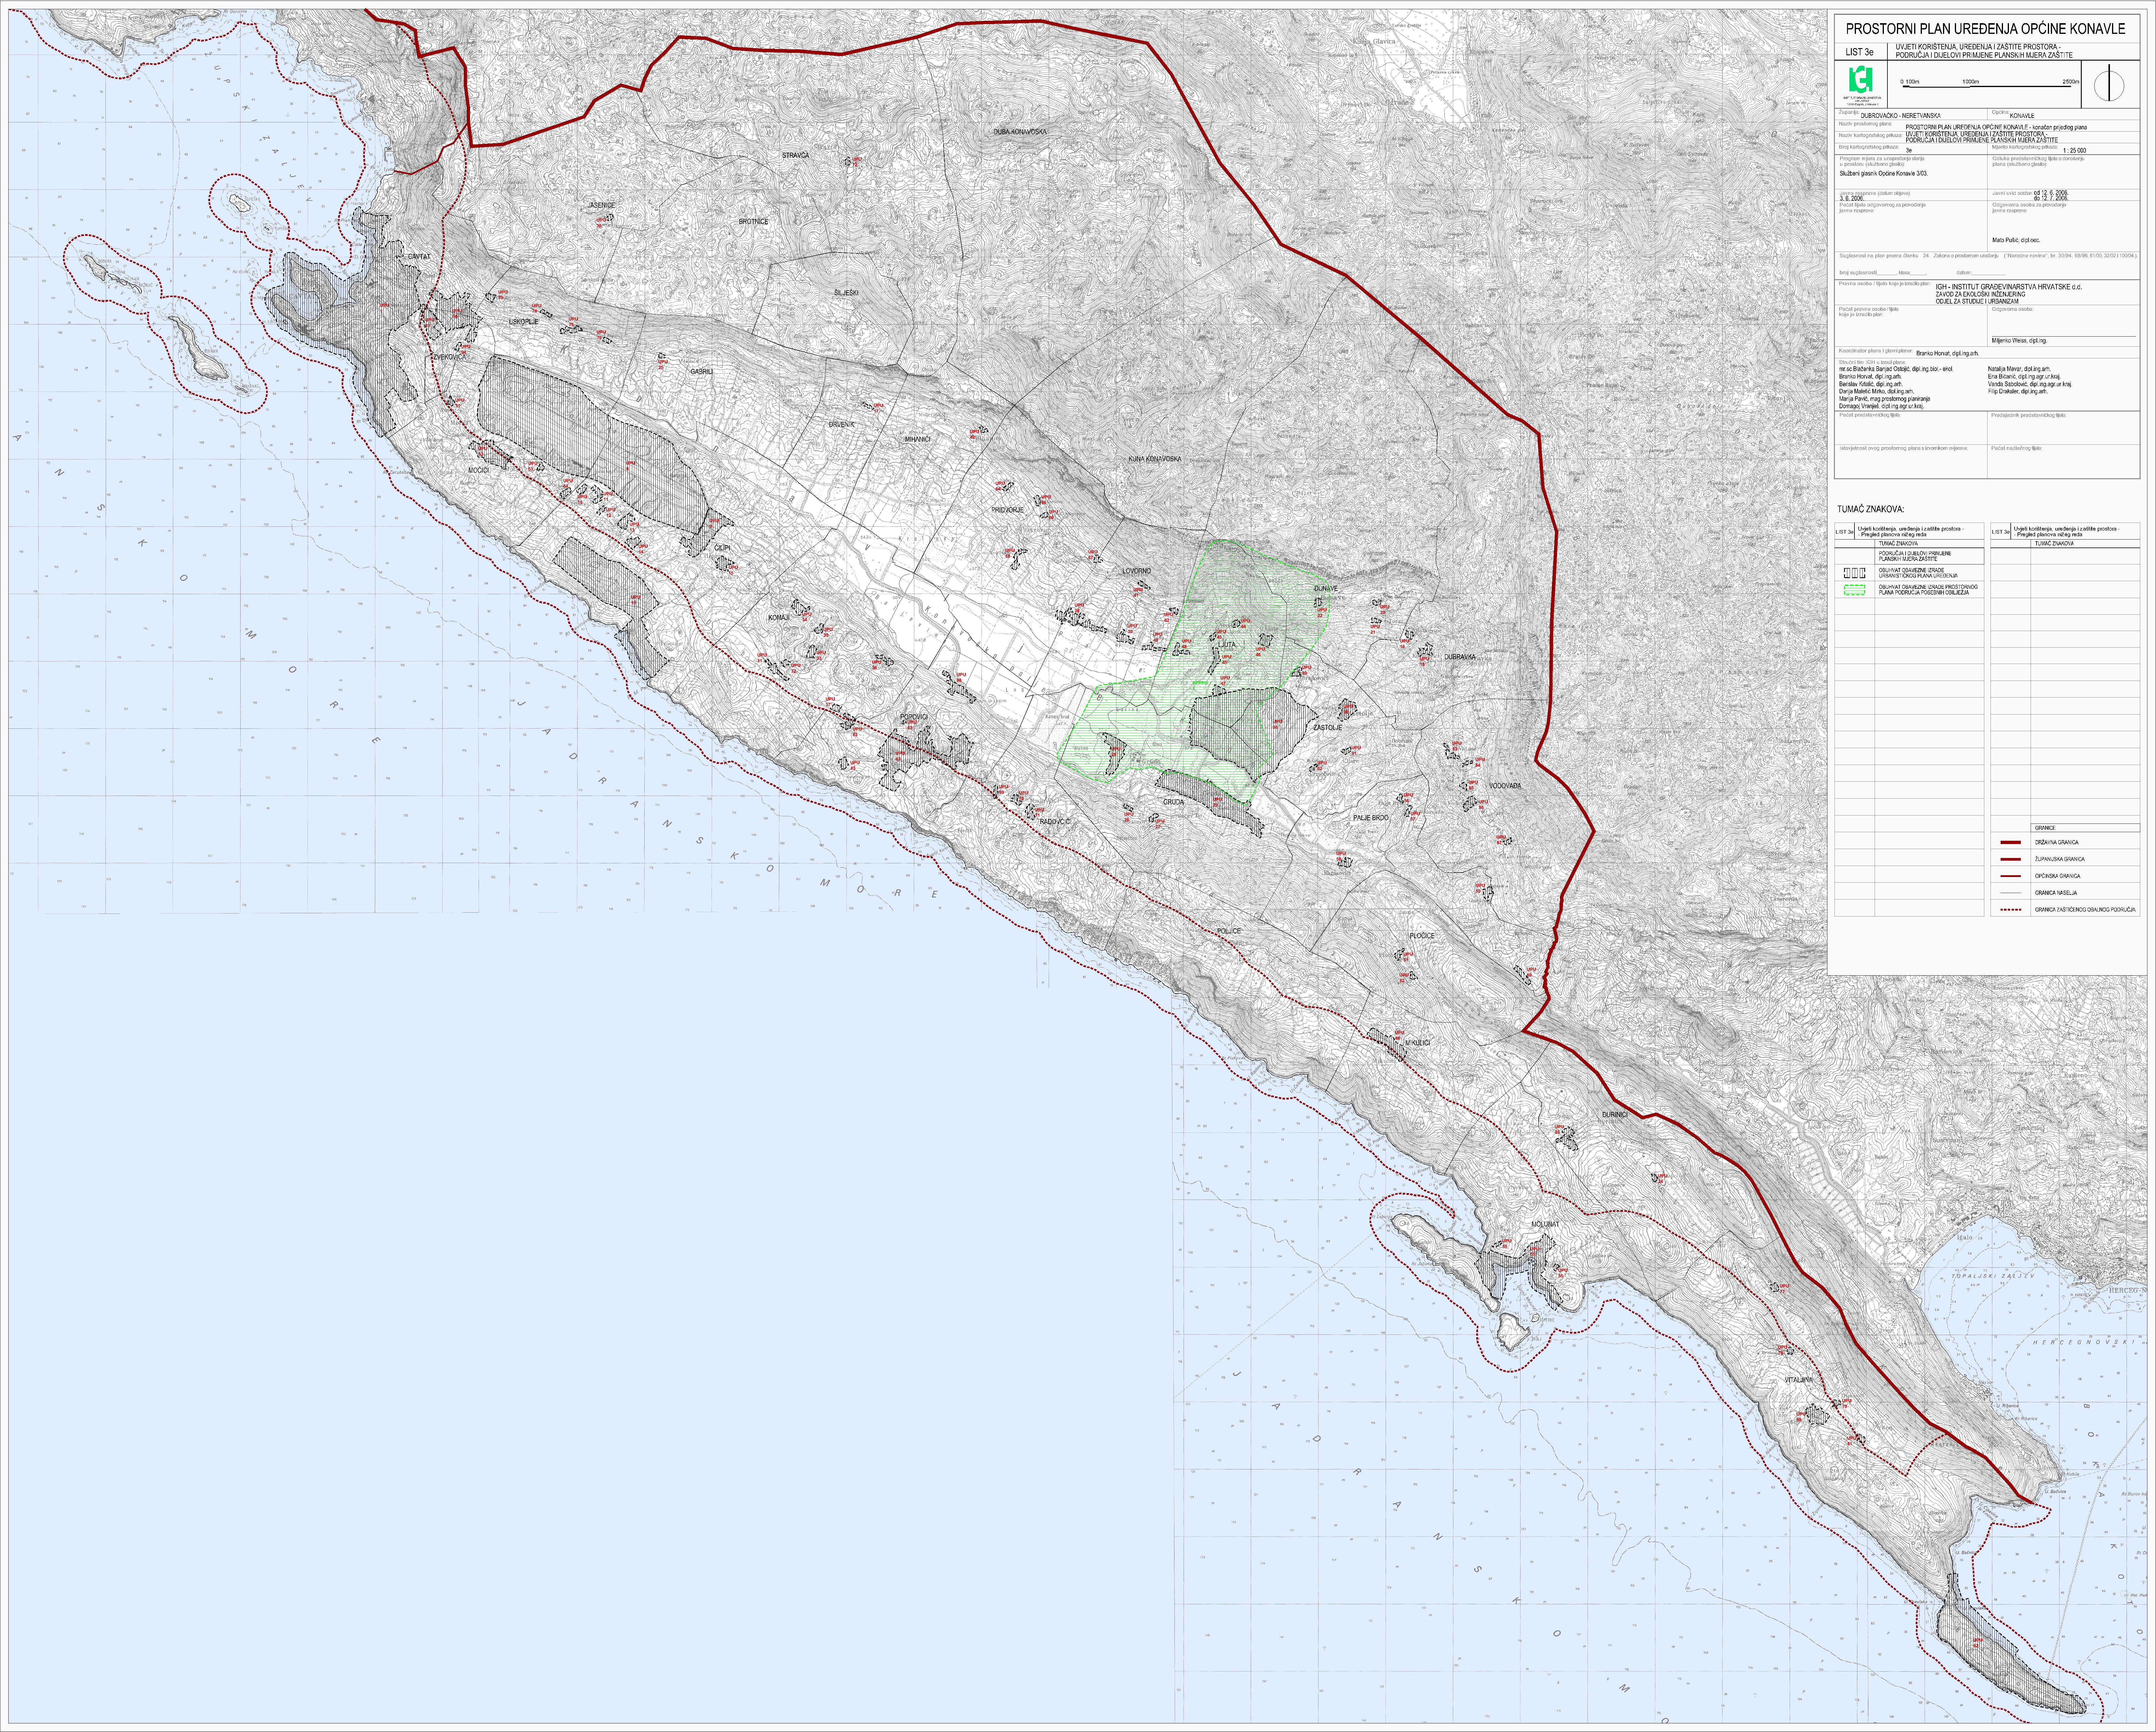Click the POPOVIĆI settlement label
The height and width of the screenshot is (1732, 2156).
(x=914, y=717)
